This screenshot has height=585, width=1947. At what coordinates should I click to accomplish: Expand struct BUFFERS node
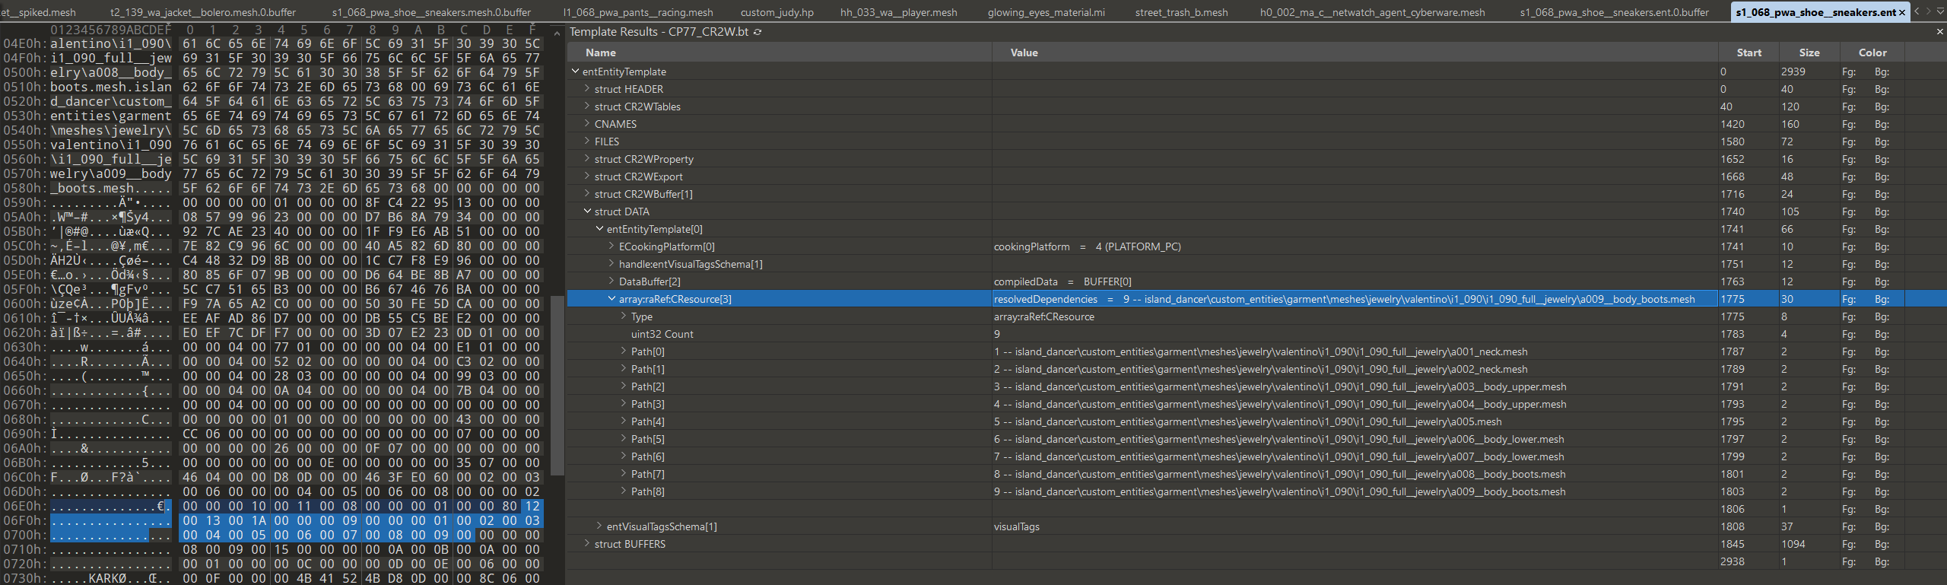[x=587, y=543]
